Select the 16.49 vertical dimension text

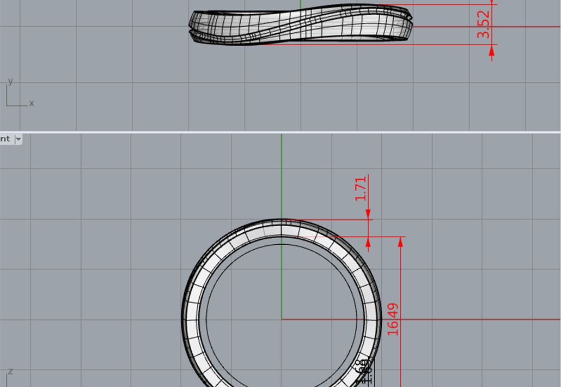[393, 319]
